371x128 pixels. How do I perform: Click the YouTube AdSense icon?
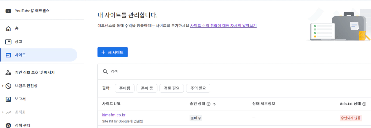[x=8, y=11]
